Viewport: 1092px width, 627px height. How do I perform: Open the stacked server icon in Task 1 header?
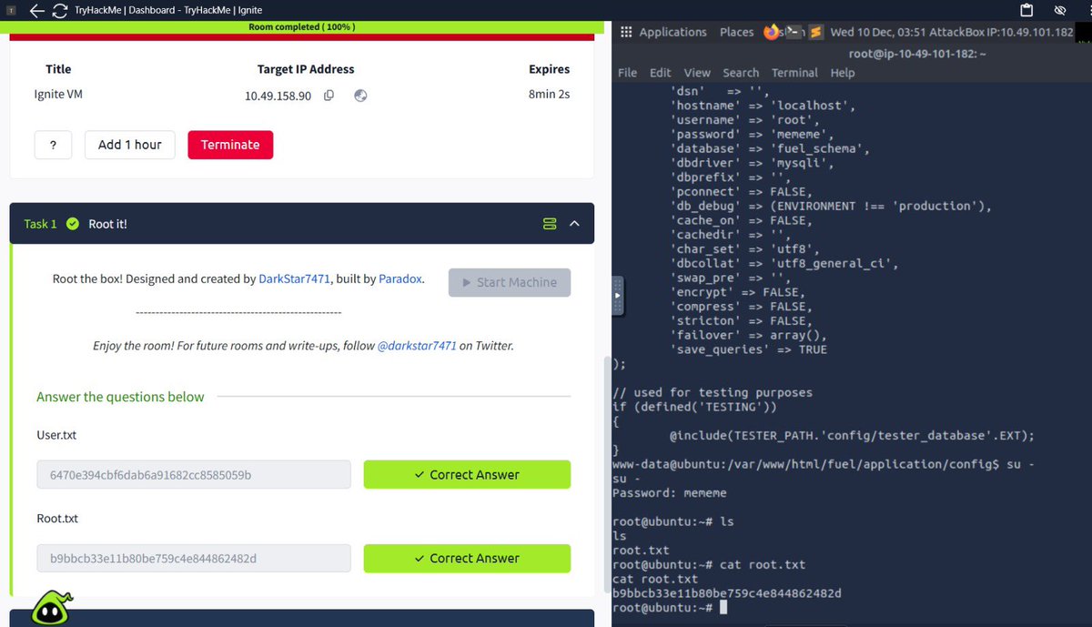tap(549, 224)
